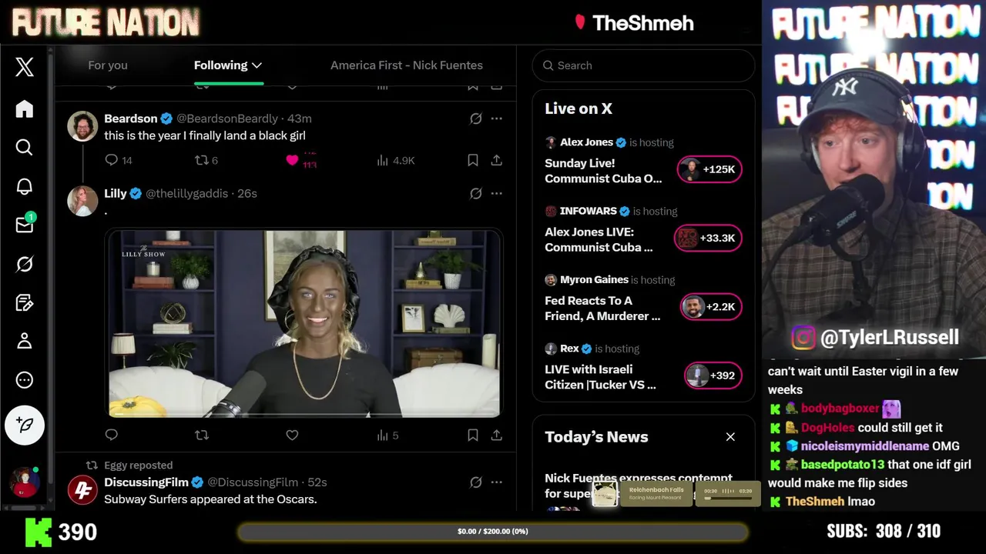The image size is (986, 554).
Task: Open Profile person icon in sidebar
Action: point(25,341)
